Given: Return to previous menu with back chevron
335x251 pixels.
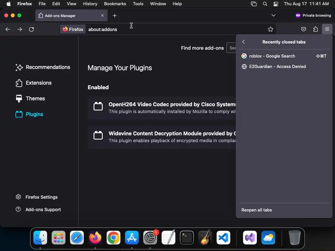Looking at the screenshot, I should tap(243, 42).
